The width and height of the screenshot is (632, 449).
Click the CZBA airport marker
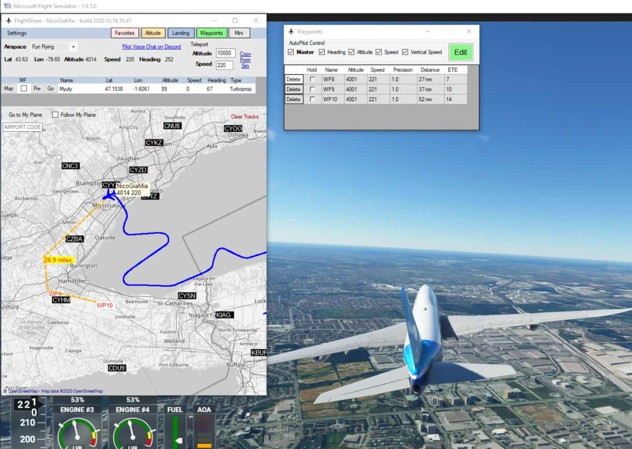point(74,239)
